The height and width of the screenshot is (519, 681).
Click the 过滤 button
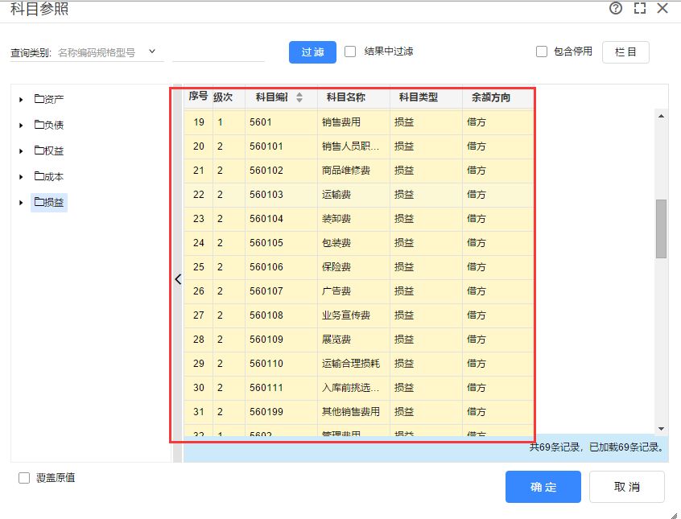coord(312,52)
